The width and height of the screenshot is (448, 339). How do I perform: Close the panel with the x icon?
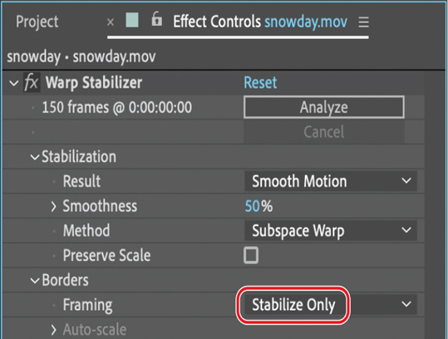(x=111, y=22)
